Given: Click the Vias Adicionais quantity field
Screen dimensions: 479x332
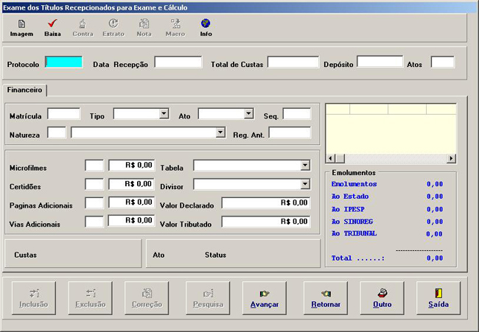Looking at the screenshot, I should (x=94, y=222).
